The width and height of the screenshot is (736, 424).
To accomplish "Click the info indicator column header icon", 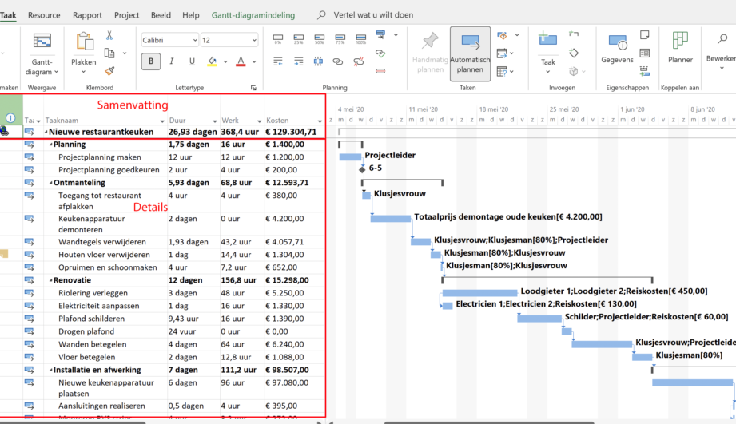I will pyautogui.click(x=10, y=117).
